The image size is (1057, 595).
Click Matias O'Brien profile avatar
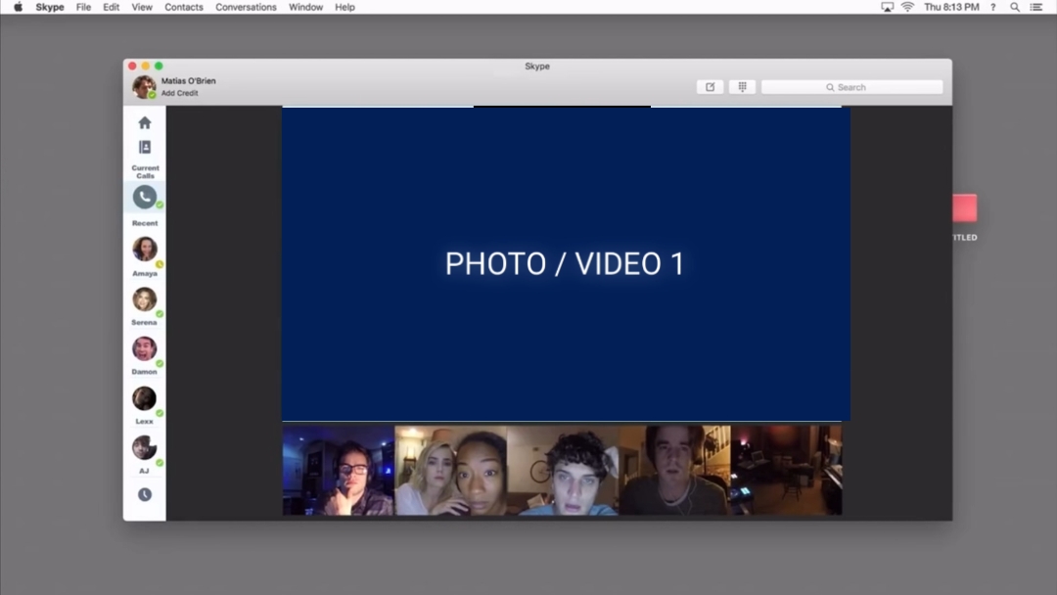click(x=144, y=87)
